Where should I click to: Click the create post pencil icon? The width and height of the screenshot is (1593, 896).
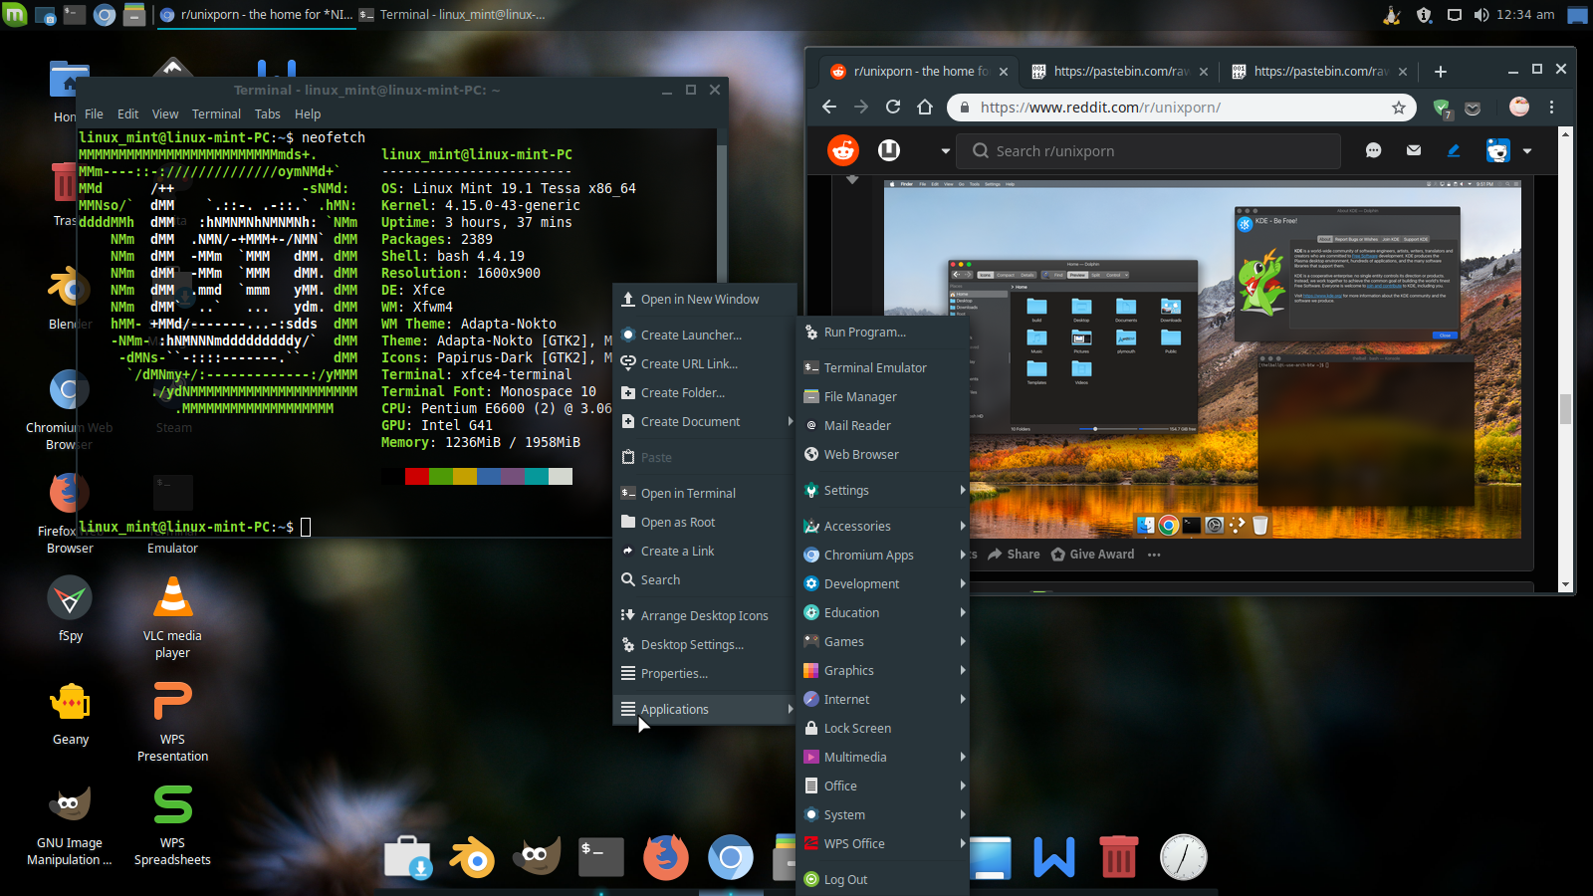[x=1454, y=150]
